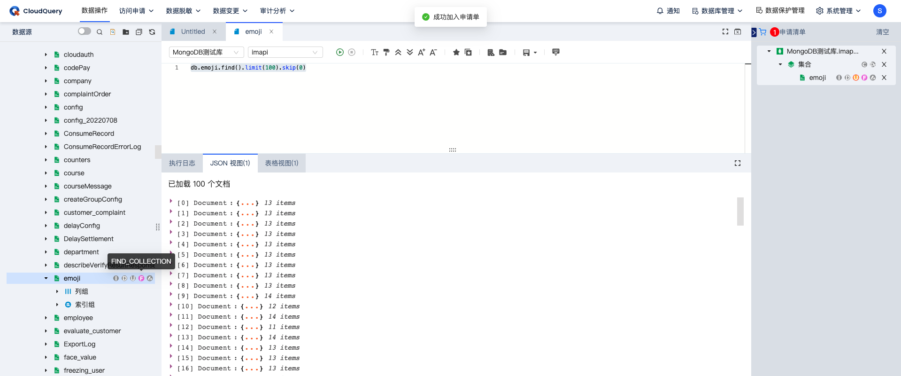Image resolution: width=901 pixels, height=376 pixels.
Task: Open the 系统管理 menu
Action: 839,11
